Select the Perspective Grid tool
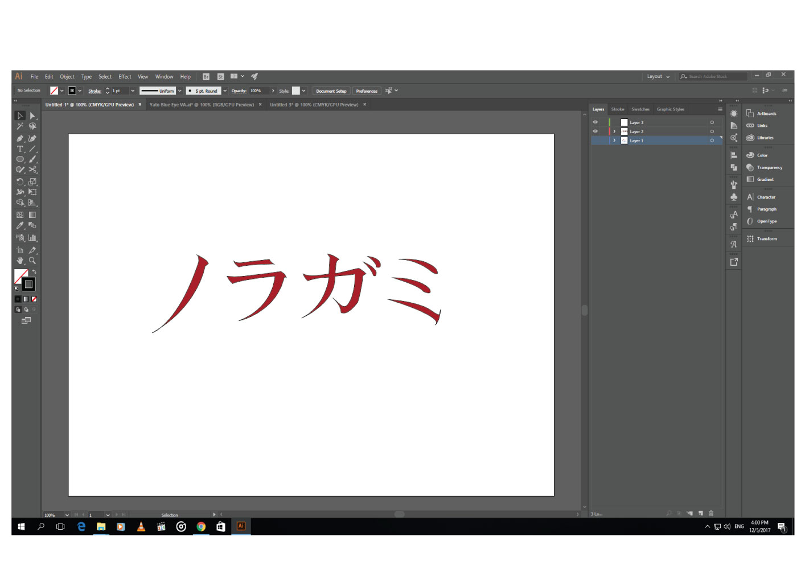Image resolution: width=805 pixels, height=569 pixels. pyautogui.click(x=32, y=203)
